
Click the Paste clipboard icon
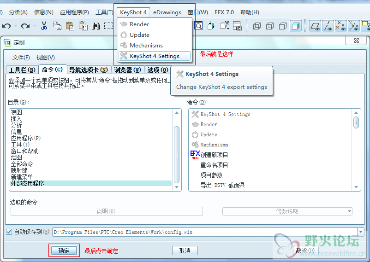click(70, 26)
